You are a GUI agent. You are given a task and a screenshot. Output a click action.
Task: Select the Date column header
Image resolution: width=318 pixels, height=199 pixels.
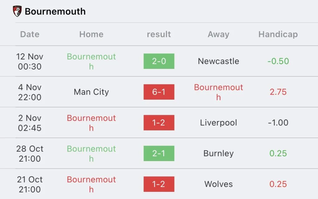point(30,34)
